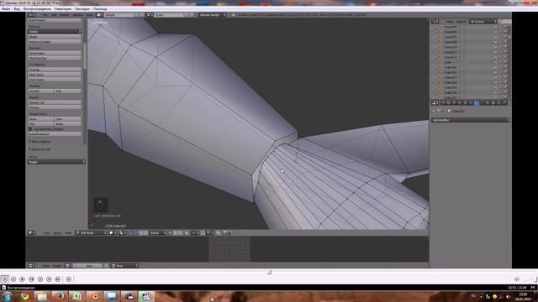
Task: Open the Edit Mode selector dropdown
Action: pyautogui.click(x=91, y=233)
